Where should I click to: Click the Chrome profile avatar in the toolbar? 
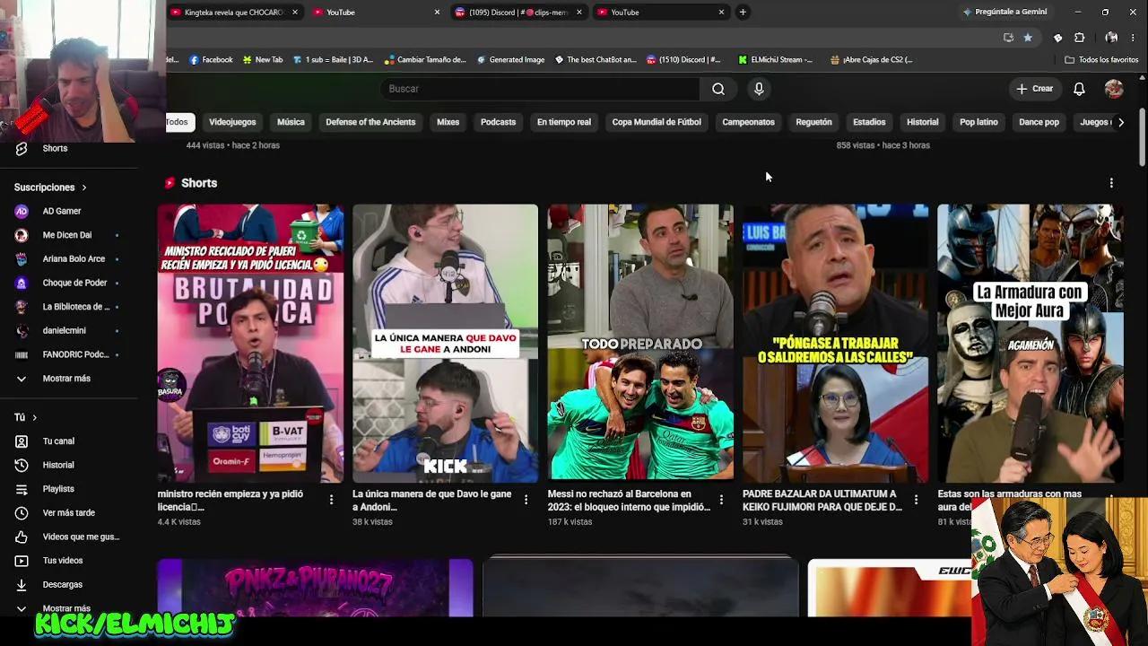[x=1111, y=38]
